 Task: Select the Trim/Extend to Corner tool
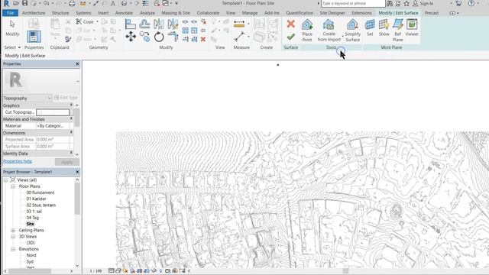pyautogui.click(x=173, y=37)
